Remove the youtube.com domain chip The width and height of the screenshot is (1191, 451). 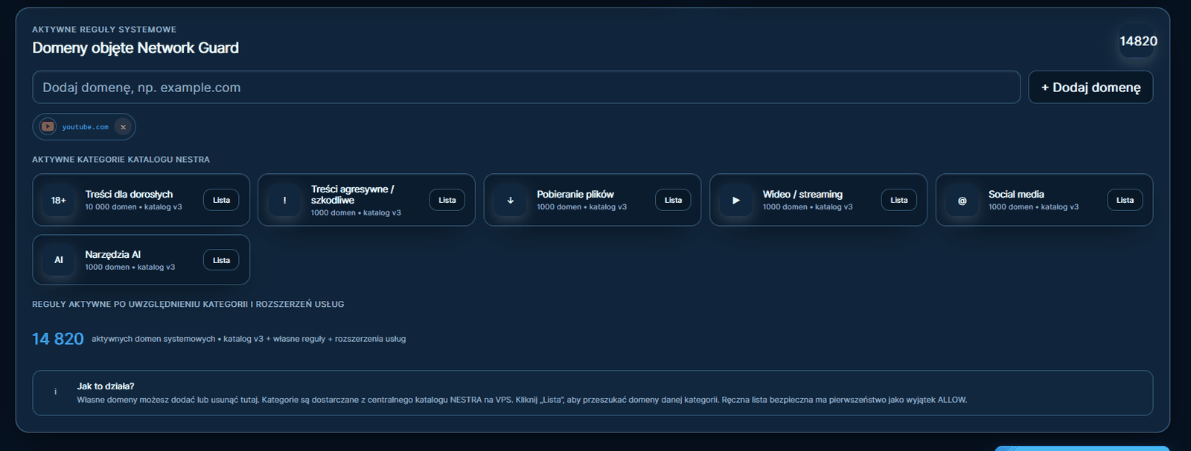pos(124,127)
